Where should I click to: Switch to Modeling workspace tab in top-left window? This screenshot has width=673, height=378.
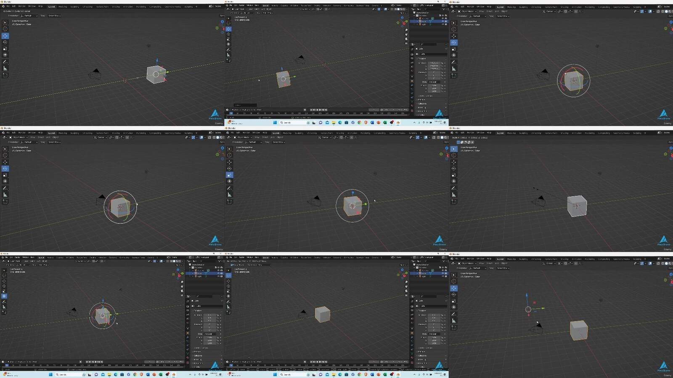click(x=63, y=7)
